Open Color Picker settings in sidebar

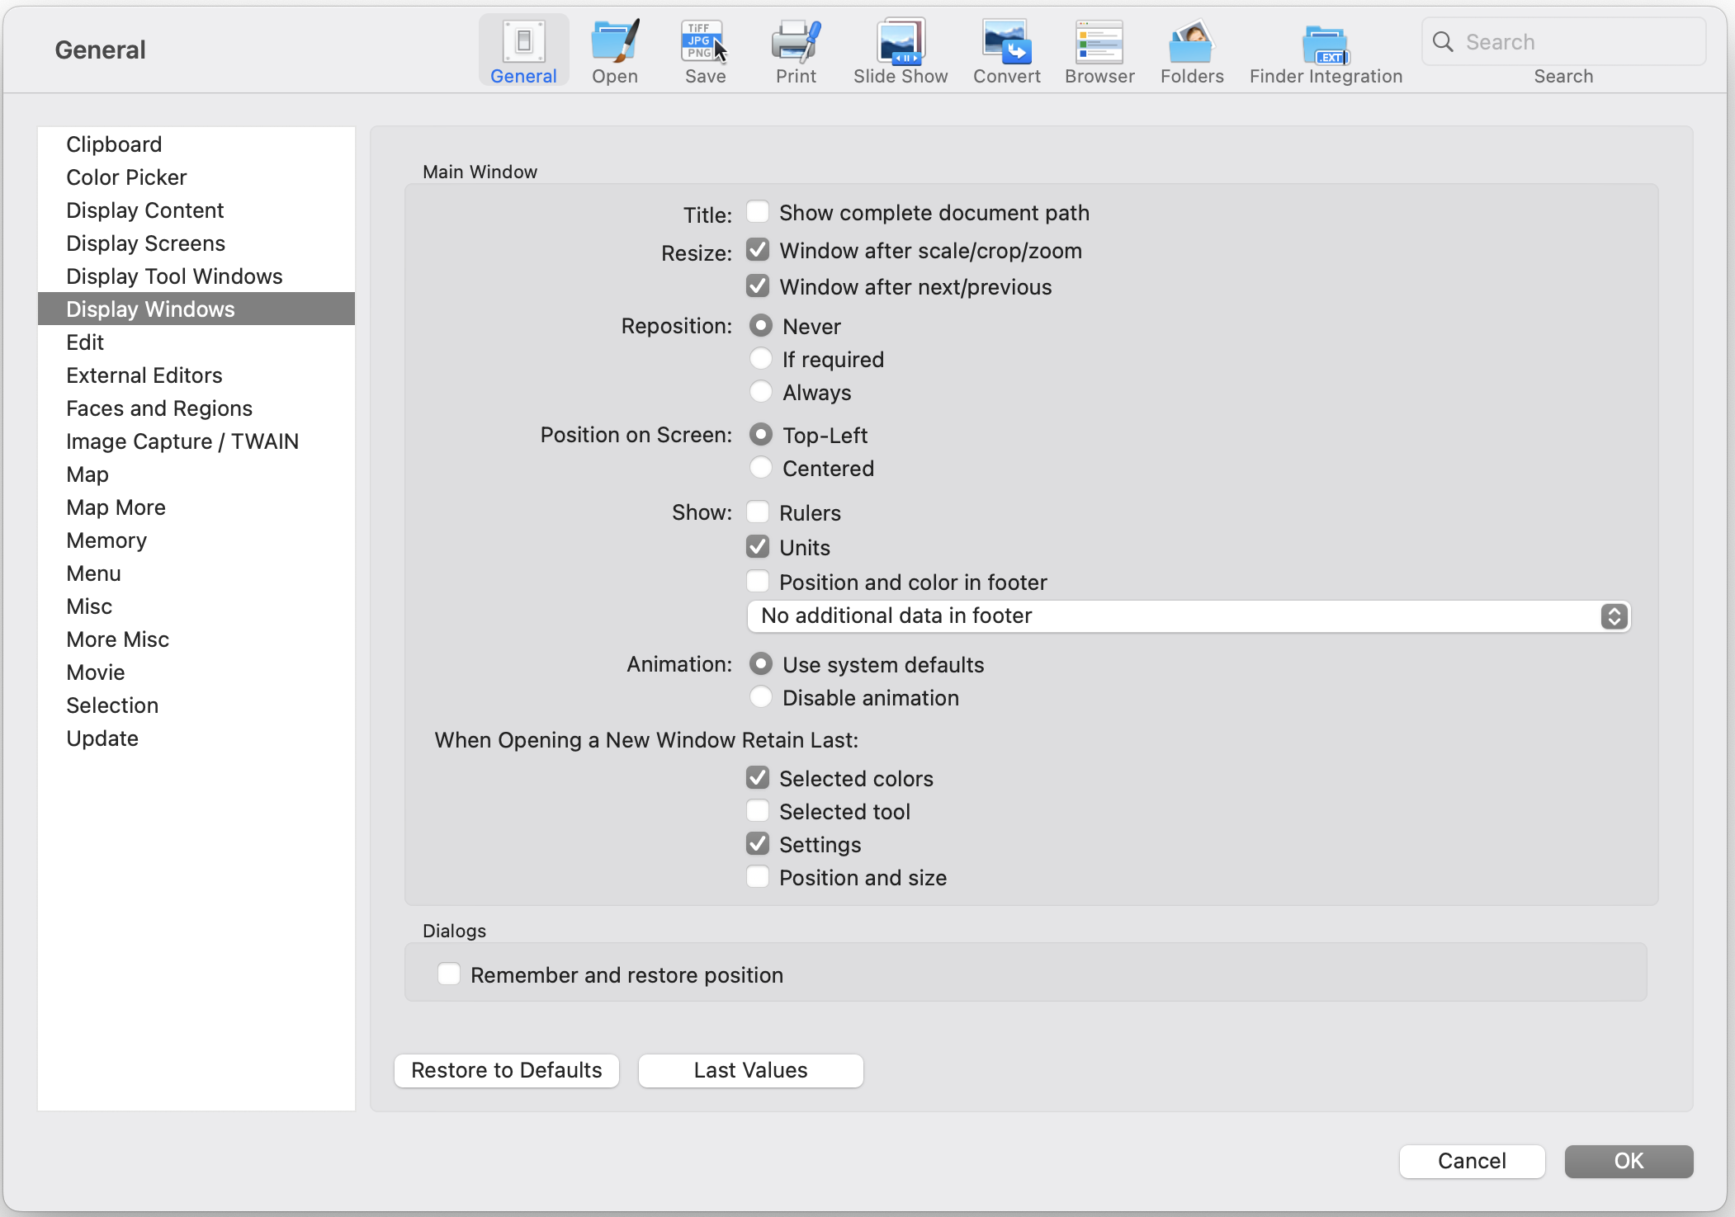point(196,177)
